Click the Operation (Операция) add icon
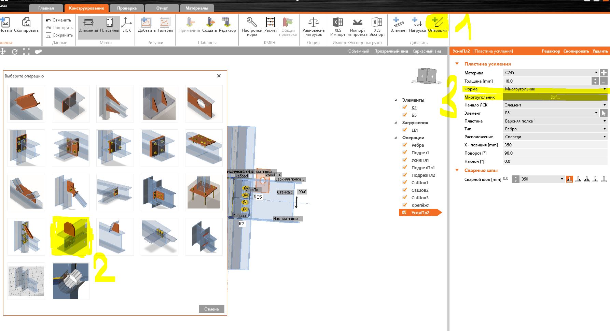This screenshot has width=610, height=331. 437,23
